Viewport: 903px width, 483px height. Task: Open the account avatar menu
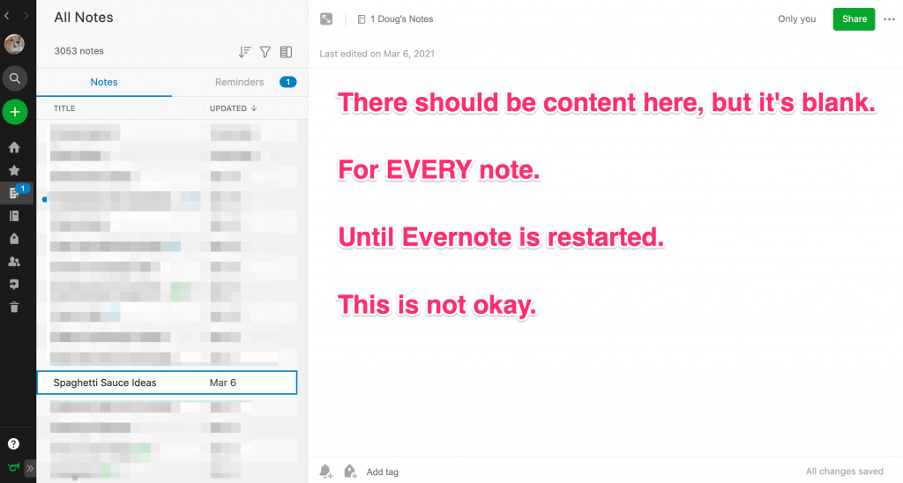click(x=14, y=44)
